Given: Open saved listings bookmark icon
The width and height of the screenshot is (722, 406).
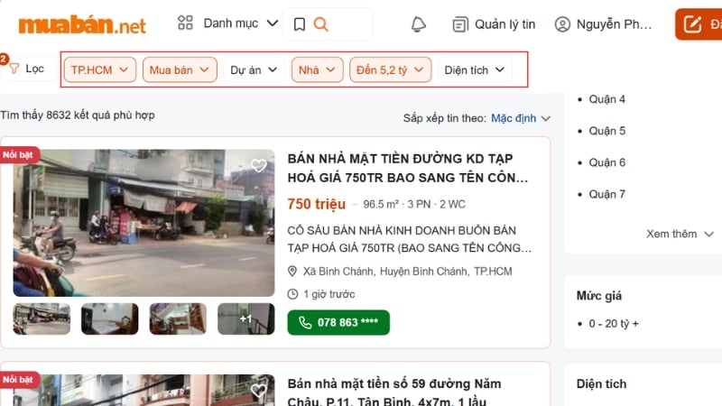Looking at the screenshot, I should (300, 24).
